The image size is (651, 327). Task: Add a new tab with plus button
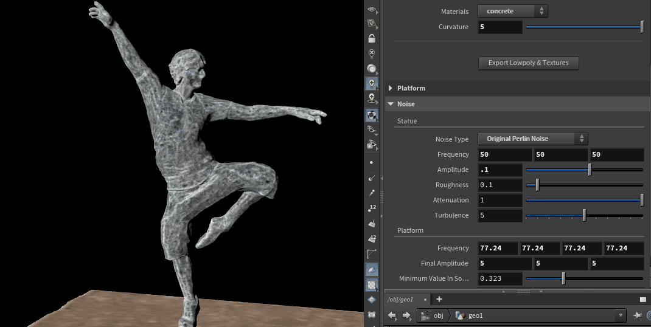[x=439, y=299]
